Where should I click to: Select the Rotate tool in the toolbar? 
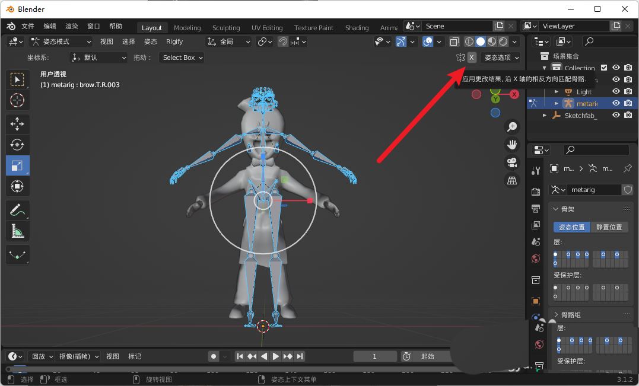(17, 144)
